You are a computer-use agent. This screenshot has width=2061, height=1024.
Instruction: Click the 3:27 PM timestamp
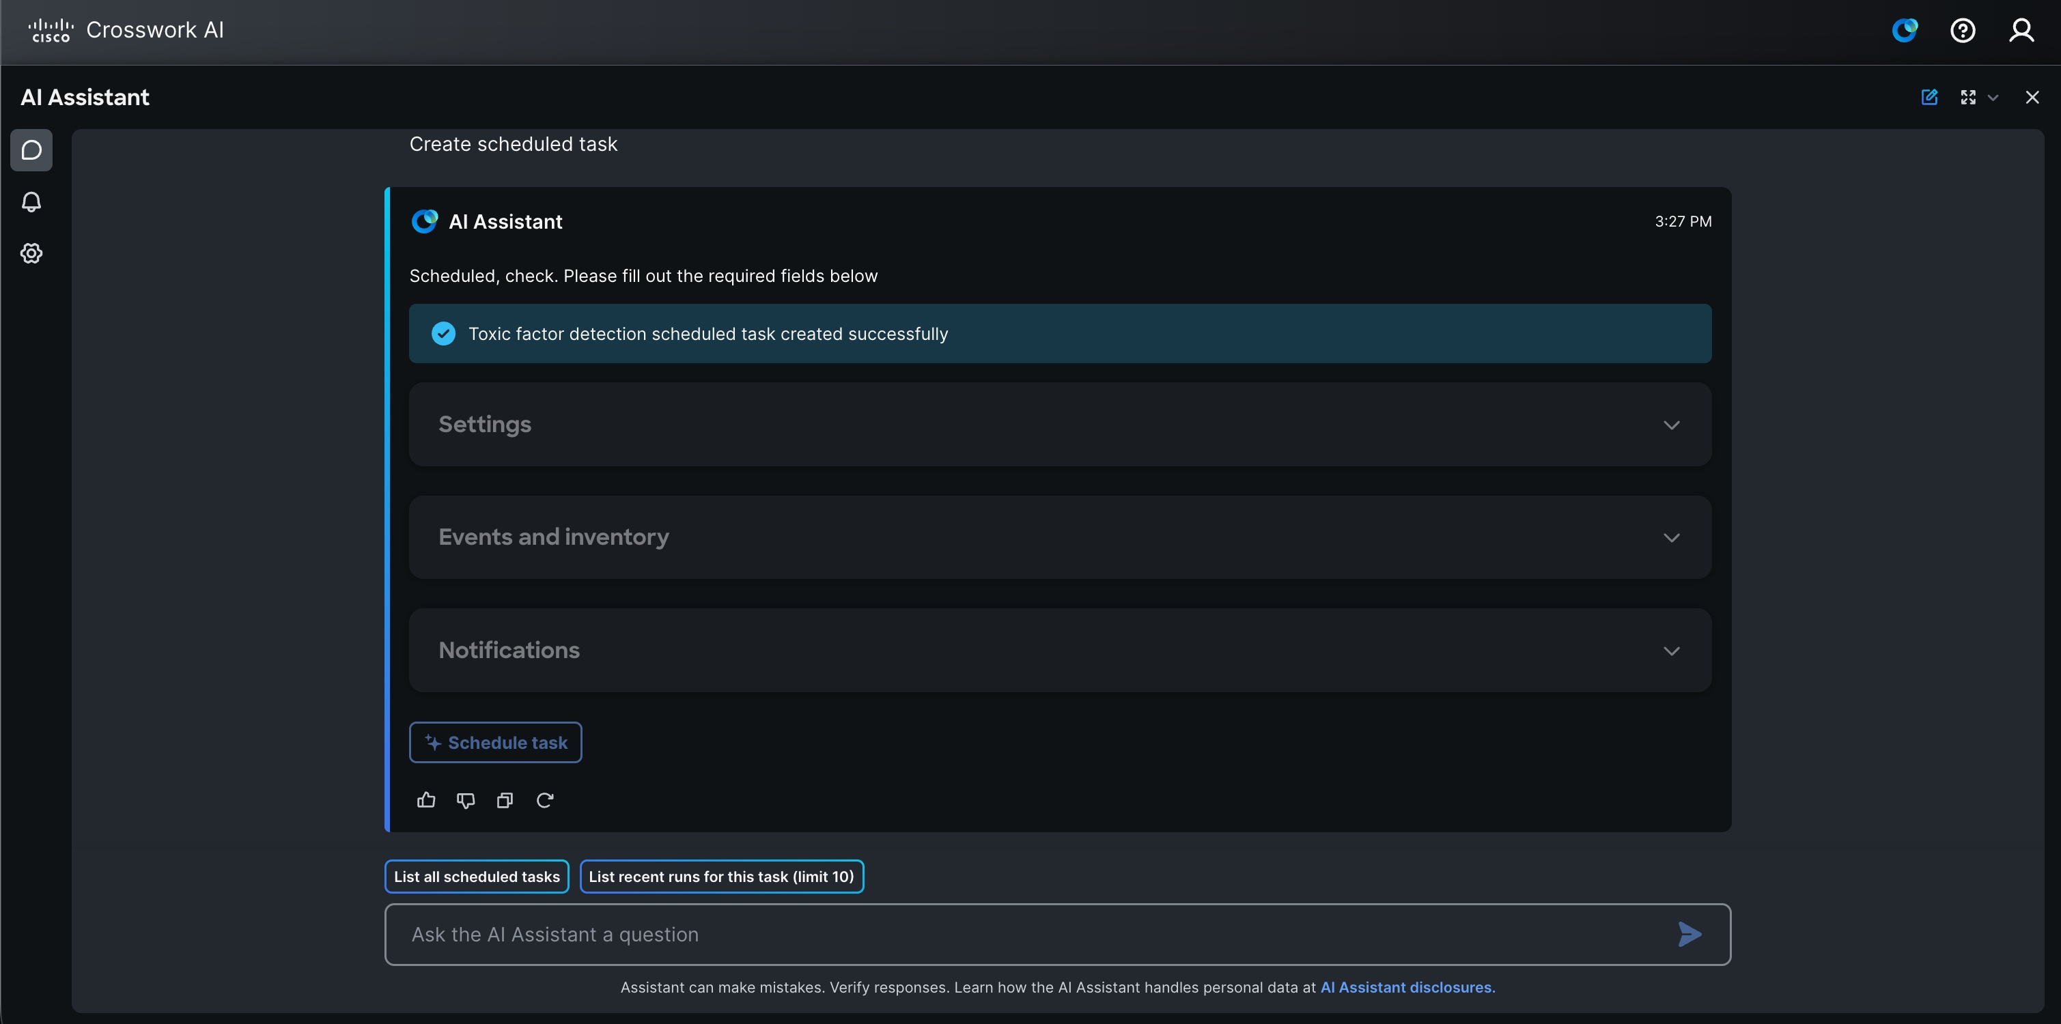point(1683,222)
